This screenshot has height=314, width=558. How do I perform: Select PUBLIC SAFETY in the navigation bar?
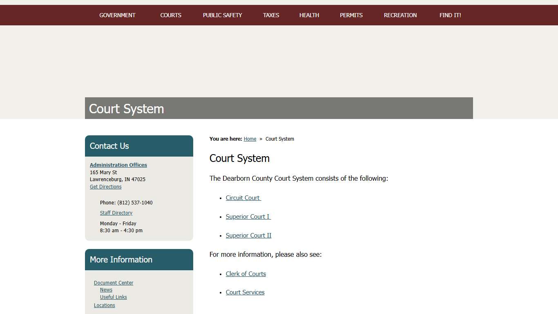(222, 15)
